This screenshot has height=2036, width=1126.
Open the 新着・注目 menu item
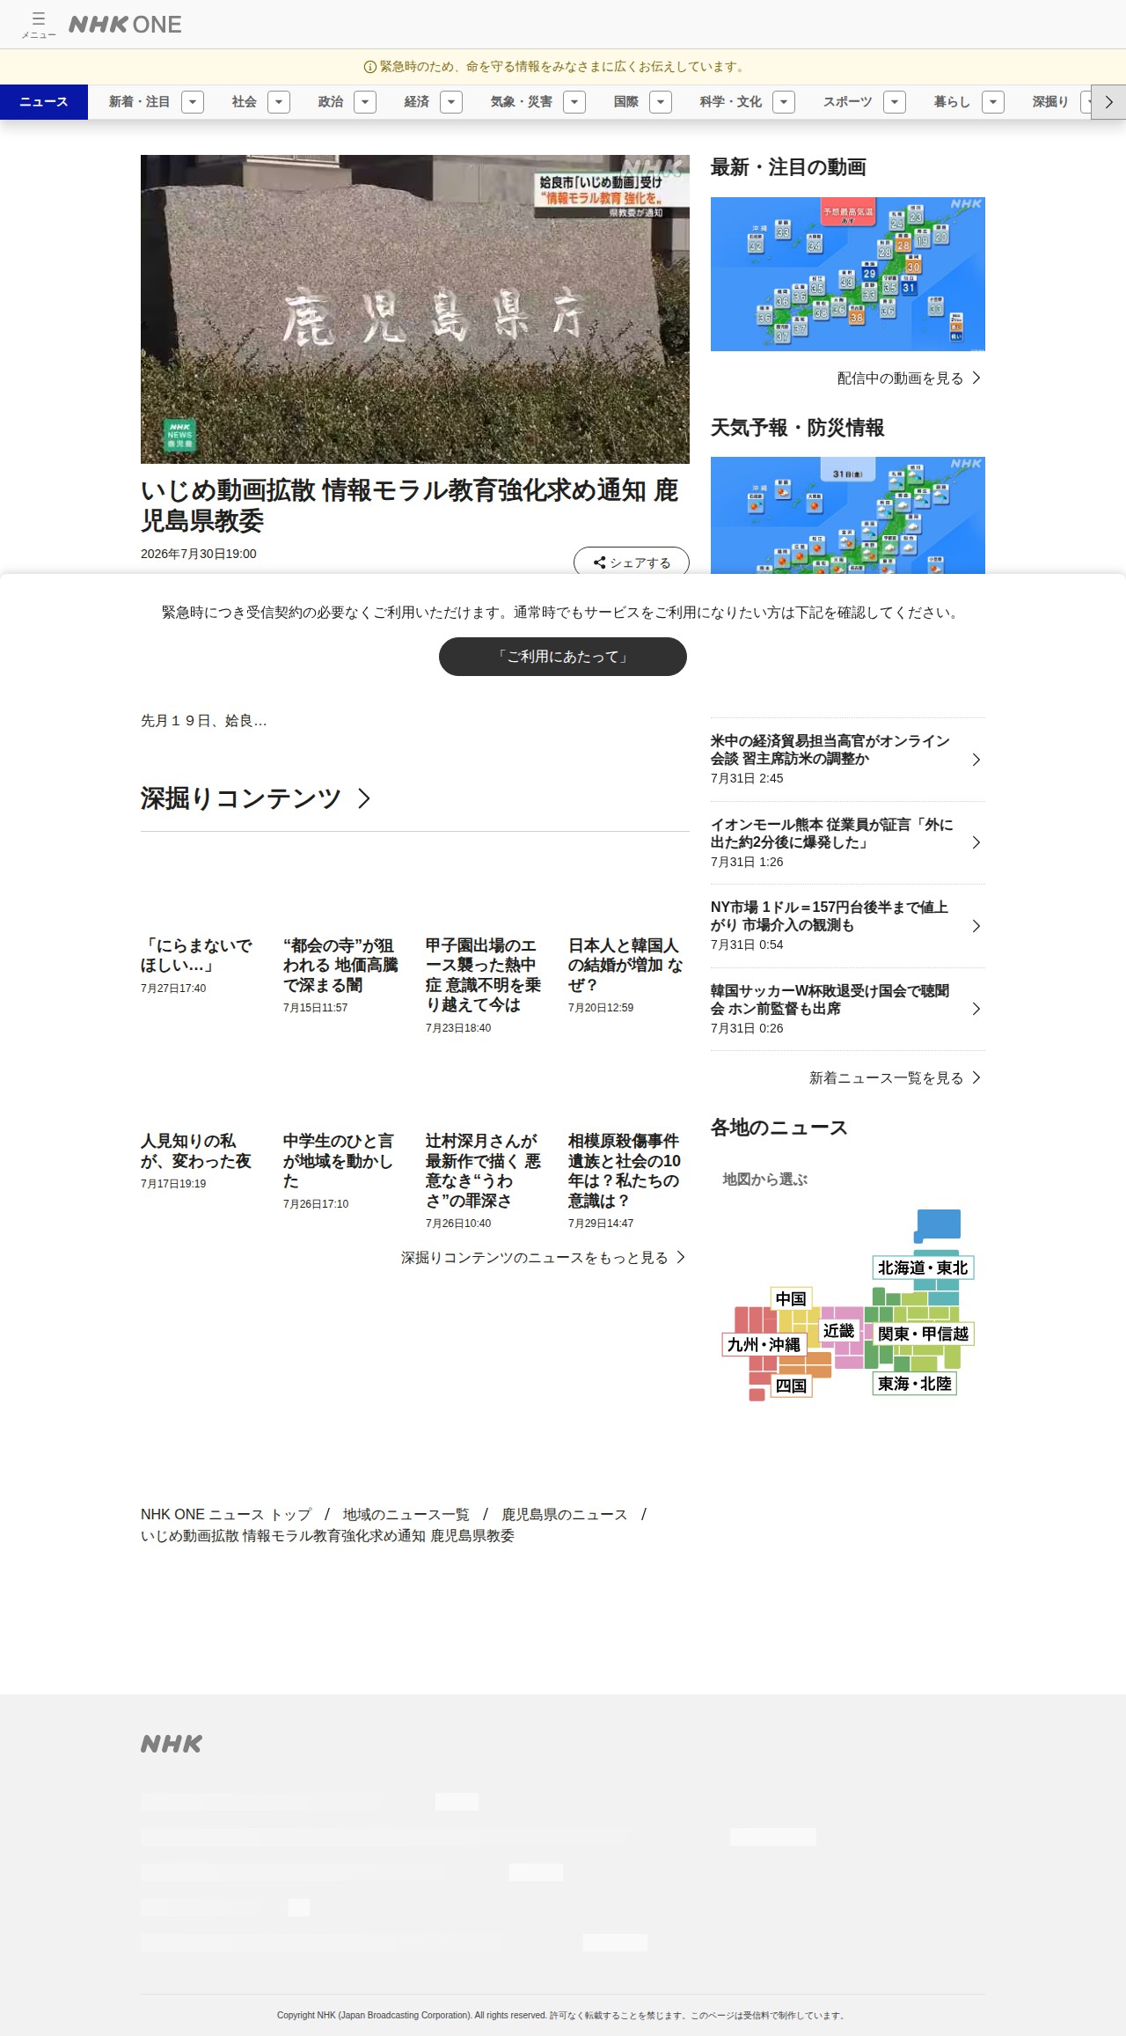(x=139, y=102)
